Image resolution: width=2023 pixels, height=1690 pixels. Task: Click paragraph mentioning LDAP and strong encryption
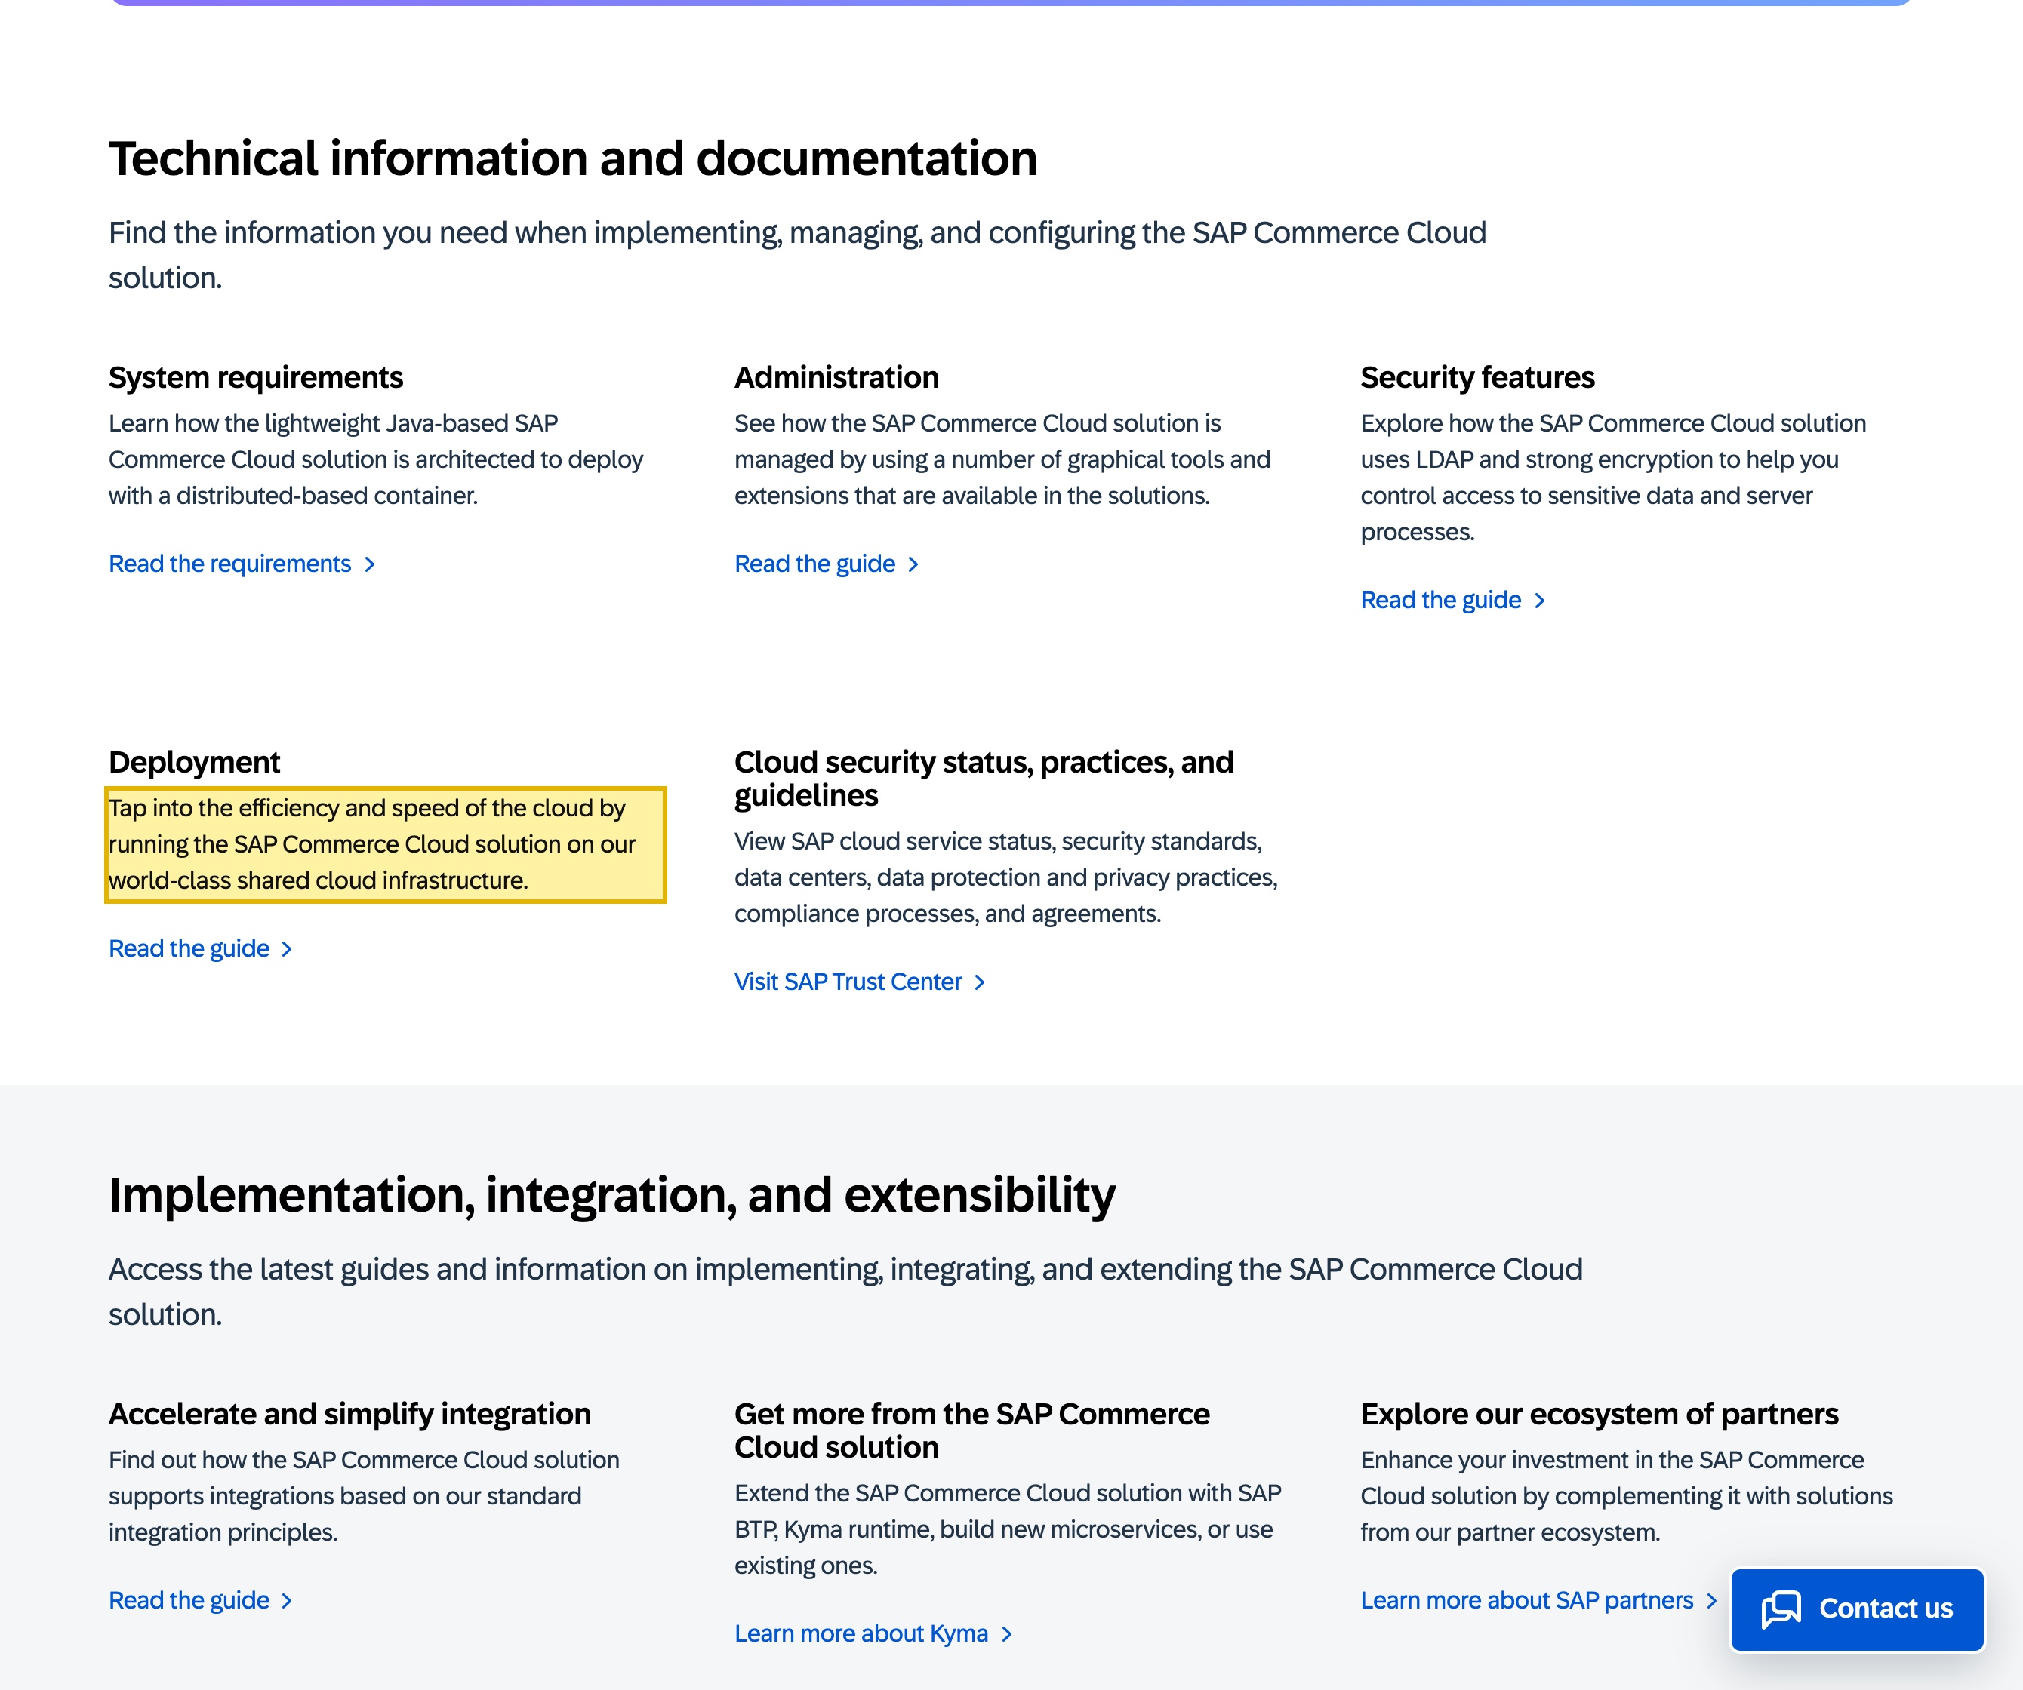1612,478
